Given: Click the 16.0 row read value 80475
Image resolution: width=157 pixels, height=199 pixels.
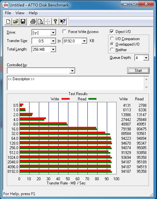Looking at the screenshot, I should click(141, 129).
